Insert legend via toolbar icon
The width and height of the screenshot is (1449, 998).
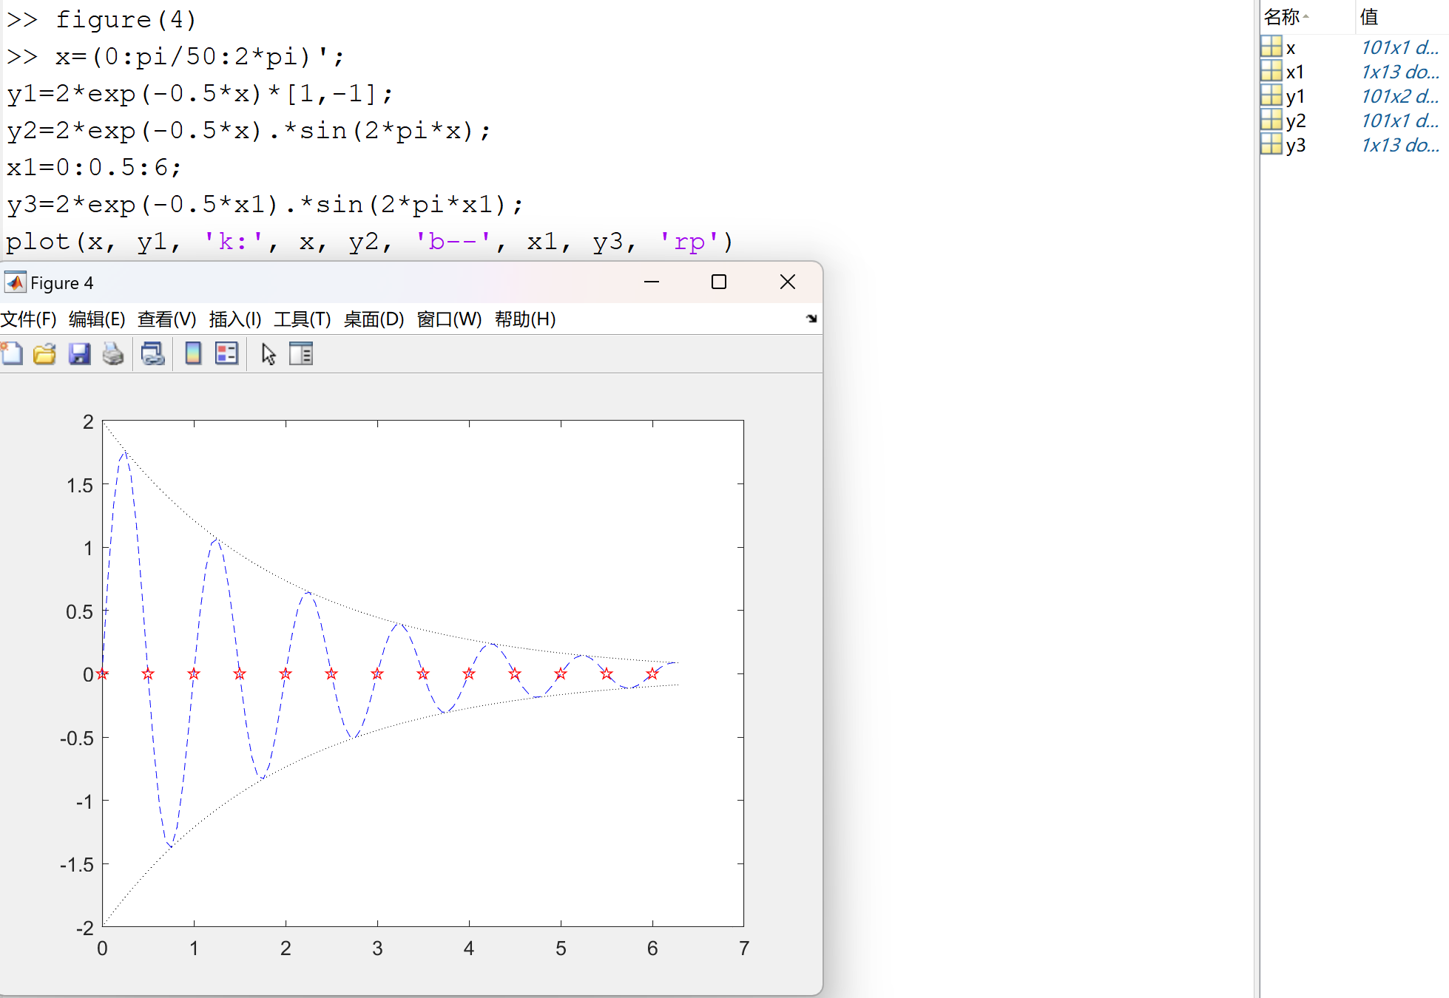pos(226,354)
